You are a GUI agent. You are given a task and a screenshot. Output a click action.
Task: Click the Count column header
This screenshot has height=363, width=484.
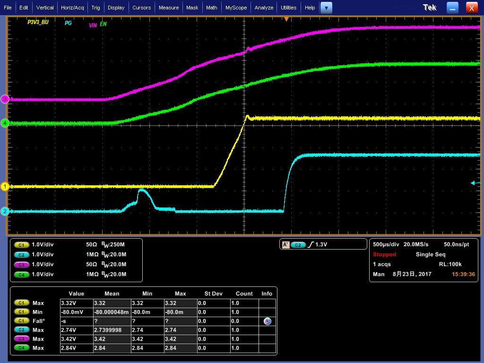(244, 294)
